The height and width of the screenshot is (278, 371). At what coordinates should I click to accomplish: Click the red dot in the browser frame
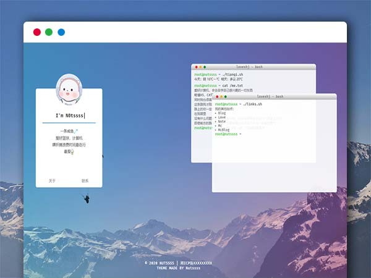[37, 32]
